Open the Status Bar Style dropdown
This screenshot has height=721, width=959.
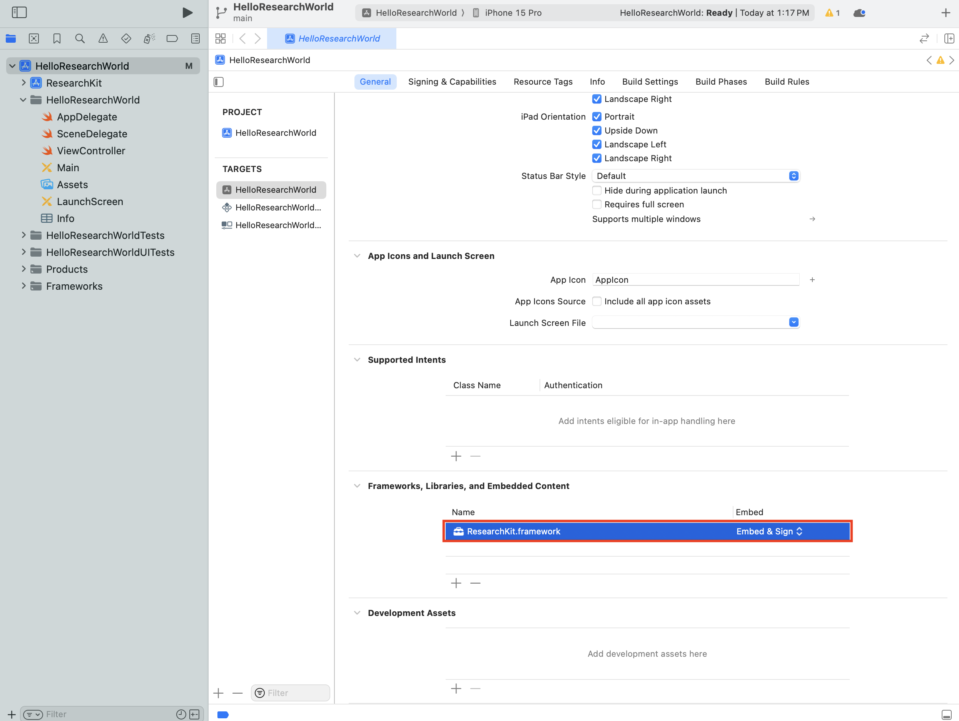(695, 176)
